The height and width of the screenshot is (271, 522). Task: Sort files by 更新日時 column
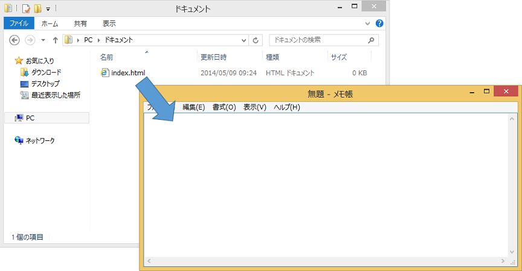[213, 57]
